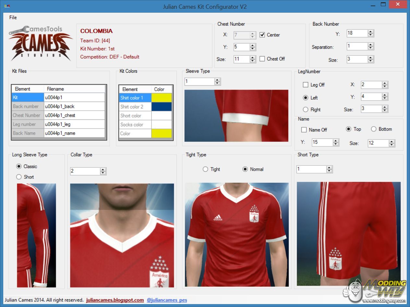Open the juliancames.blogspot.com link

115,300
